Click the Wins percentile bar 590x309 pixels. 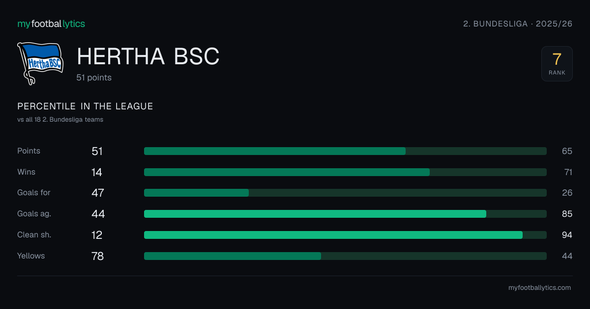pyautogui.click(x=345, y=172)
